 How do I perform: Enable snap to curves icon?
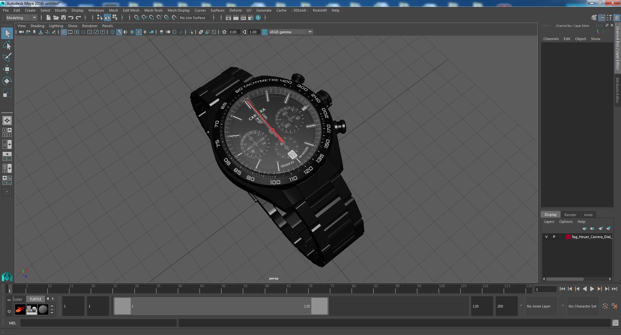coord(144,18)
